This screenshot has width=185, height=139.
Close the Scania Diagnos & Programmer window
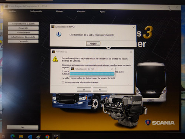pyautogui.click(x=177, y=7)
